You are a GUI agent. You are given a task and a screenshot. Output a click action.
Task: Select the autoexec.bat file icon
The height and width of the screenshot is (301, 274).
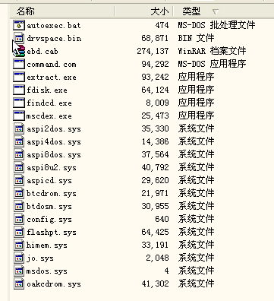click(x=19, y=25)
